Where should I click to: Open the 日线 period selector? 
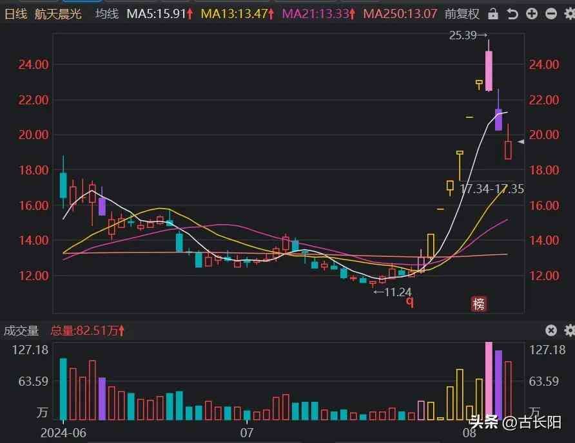(x=15, y=14)
